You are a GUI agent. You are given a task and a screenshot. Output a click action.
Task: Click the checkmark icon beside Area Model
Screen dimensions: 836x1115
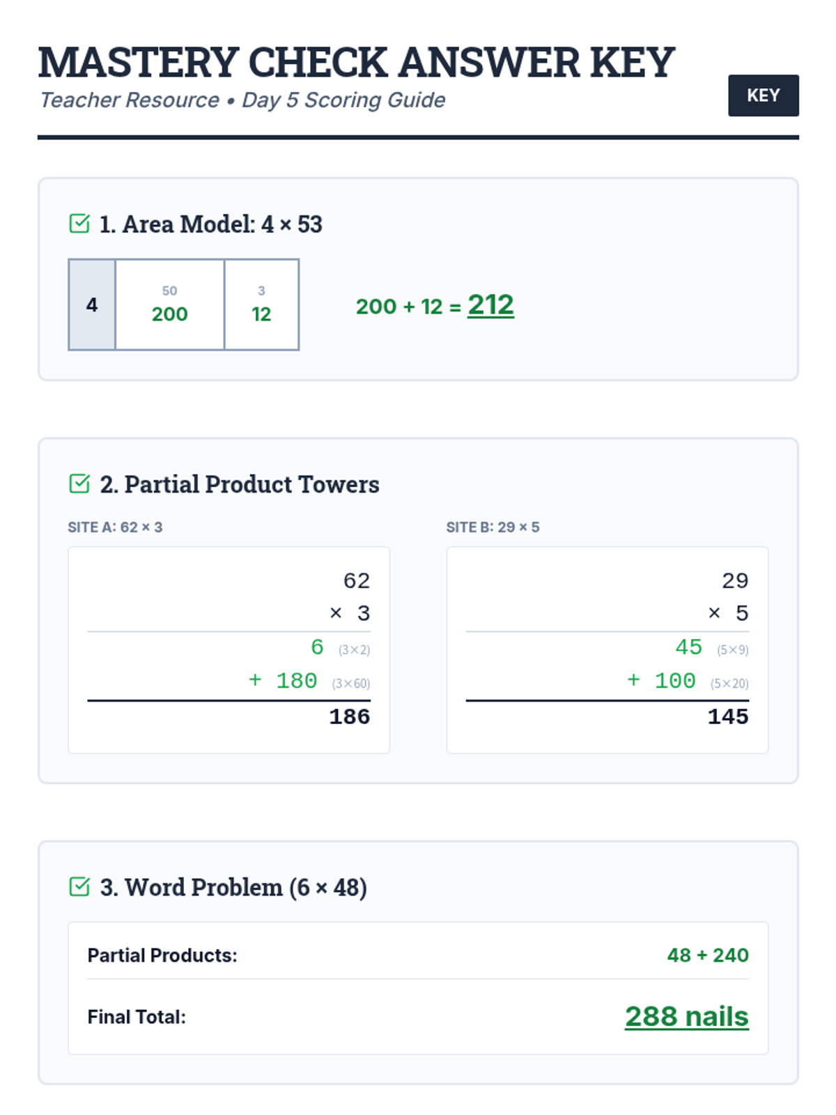[79, 224]
